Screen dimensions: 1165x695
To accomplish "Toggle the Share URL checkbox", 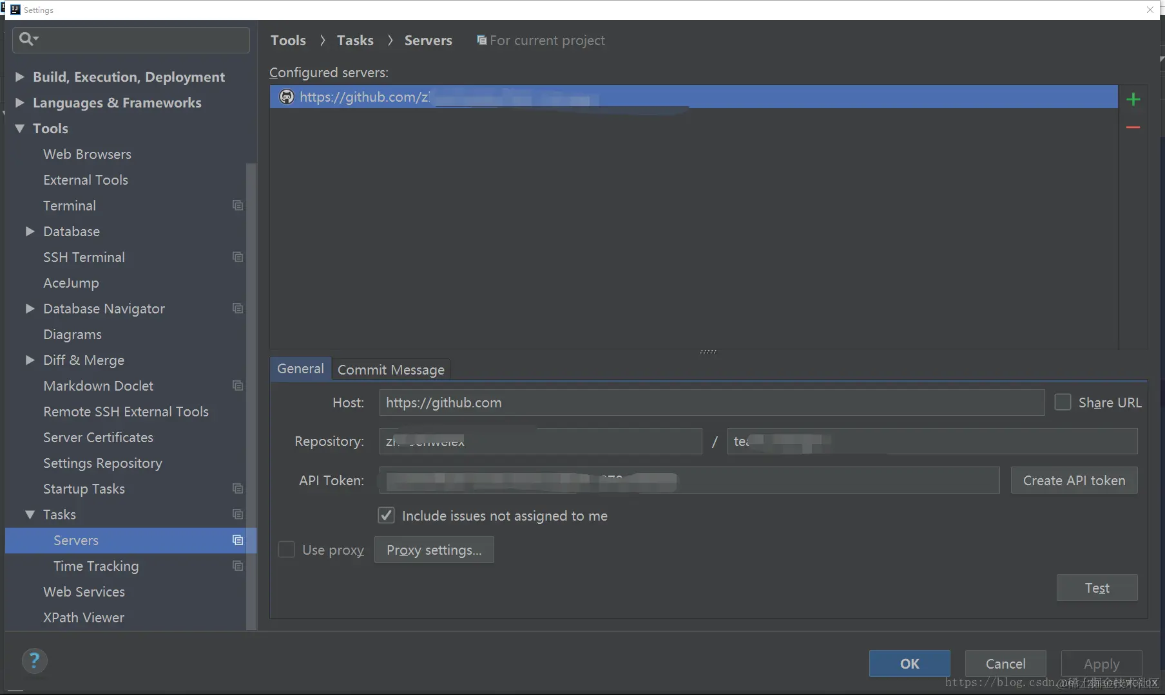I will 1063,402.
